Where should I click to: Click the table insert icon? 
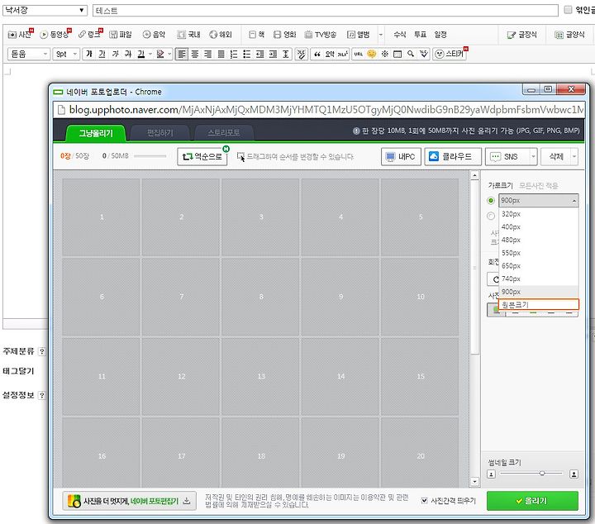pyautogui.click(x=397, y=54)
